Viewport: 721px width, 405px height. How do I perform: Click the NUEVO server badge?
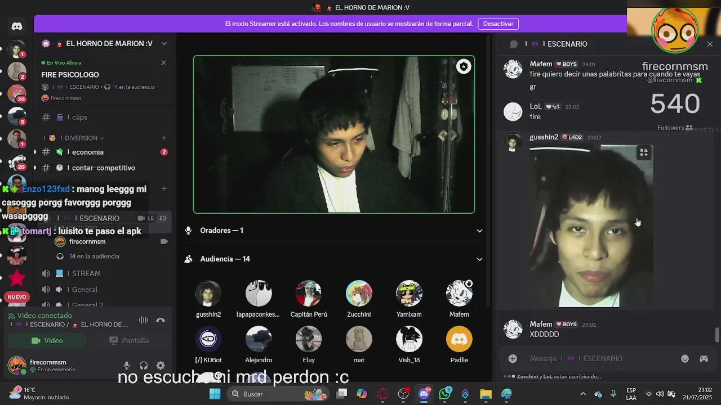click(x=17, y=297)
